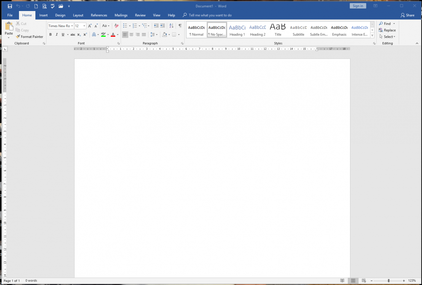Select the Heading 1 style

237,30
